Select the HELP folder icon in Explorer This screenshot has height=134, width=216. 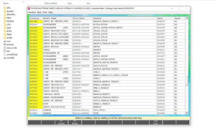point(5,18)
